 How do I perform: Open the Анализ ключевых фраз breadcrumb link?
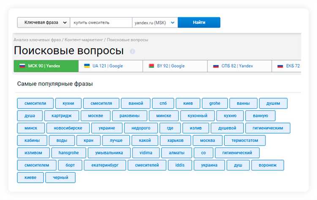point(37,40)
